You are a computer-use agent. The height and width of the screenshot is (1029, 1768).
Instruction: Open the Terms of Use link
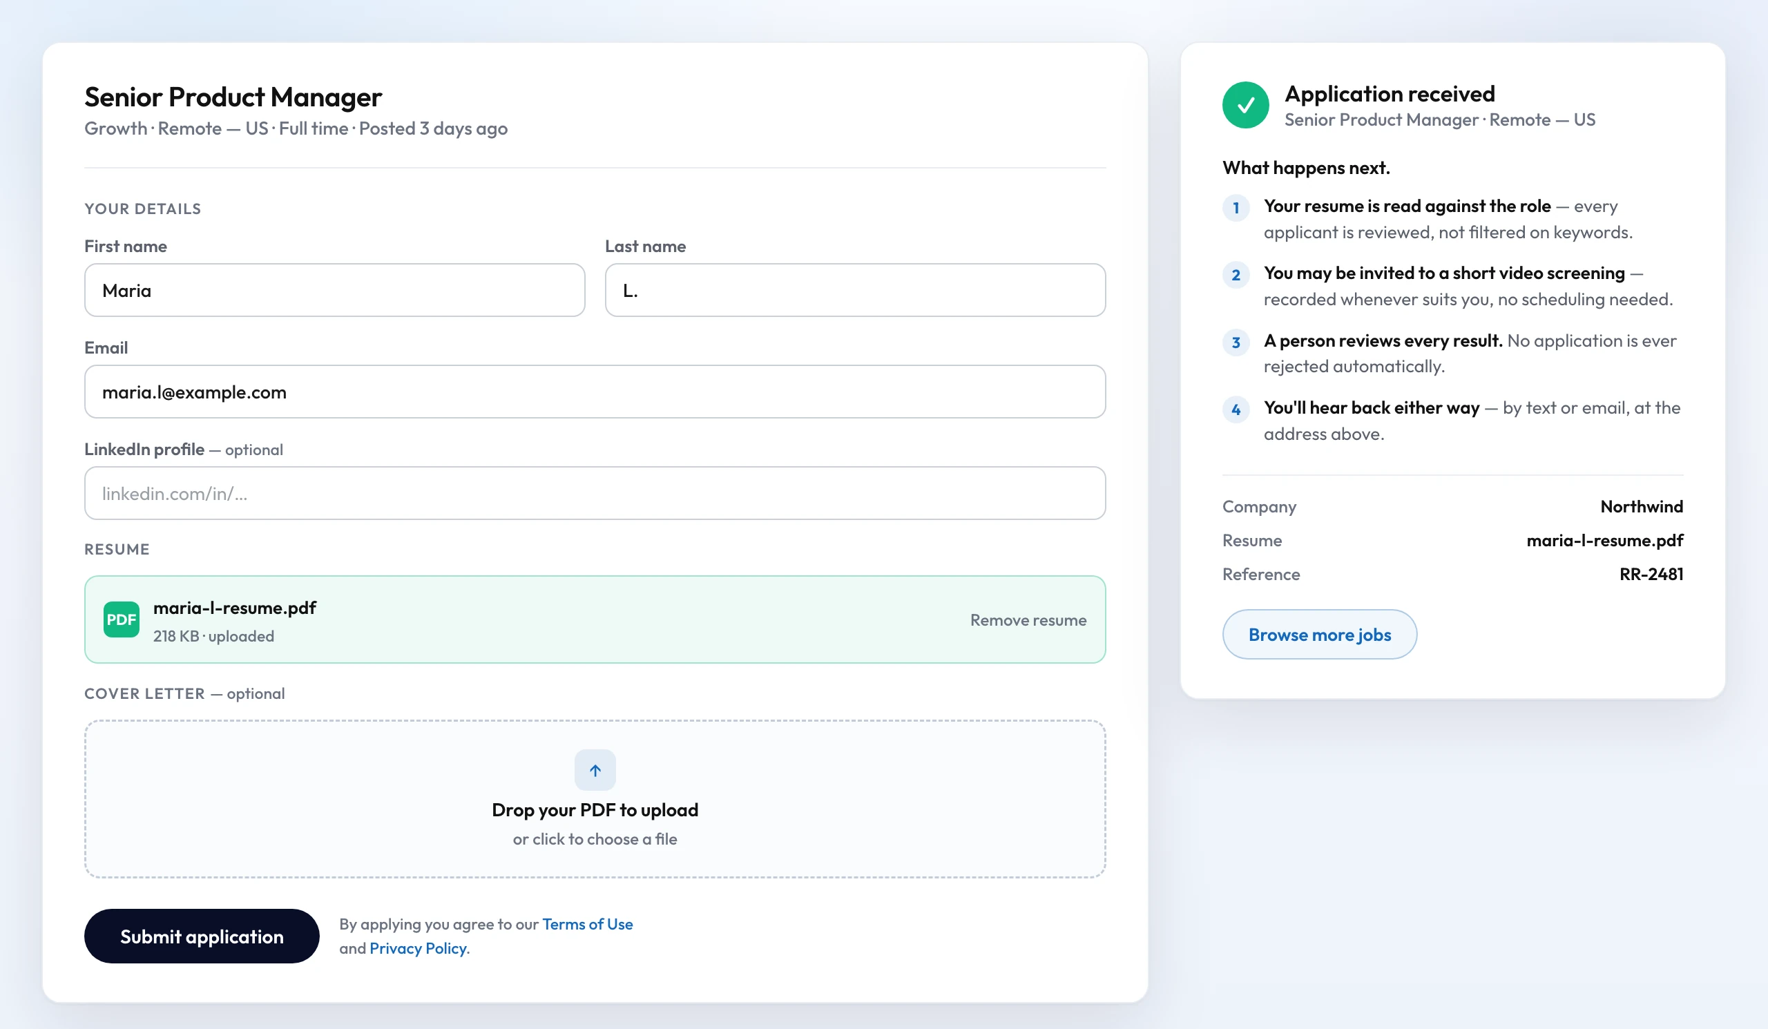[587, 924]
